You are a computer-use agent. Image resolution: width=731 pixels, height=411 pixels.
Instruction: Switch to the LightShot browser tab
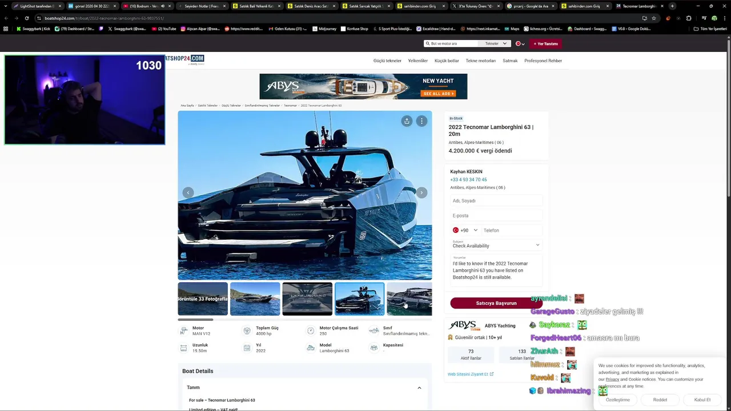[38, 6]
